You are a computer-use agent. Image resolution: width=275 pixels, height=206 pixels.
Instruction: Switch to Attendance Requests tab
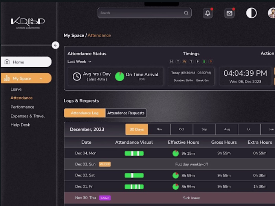click(x=126, y=113)
